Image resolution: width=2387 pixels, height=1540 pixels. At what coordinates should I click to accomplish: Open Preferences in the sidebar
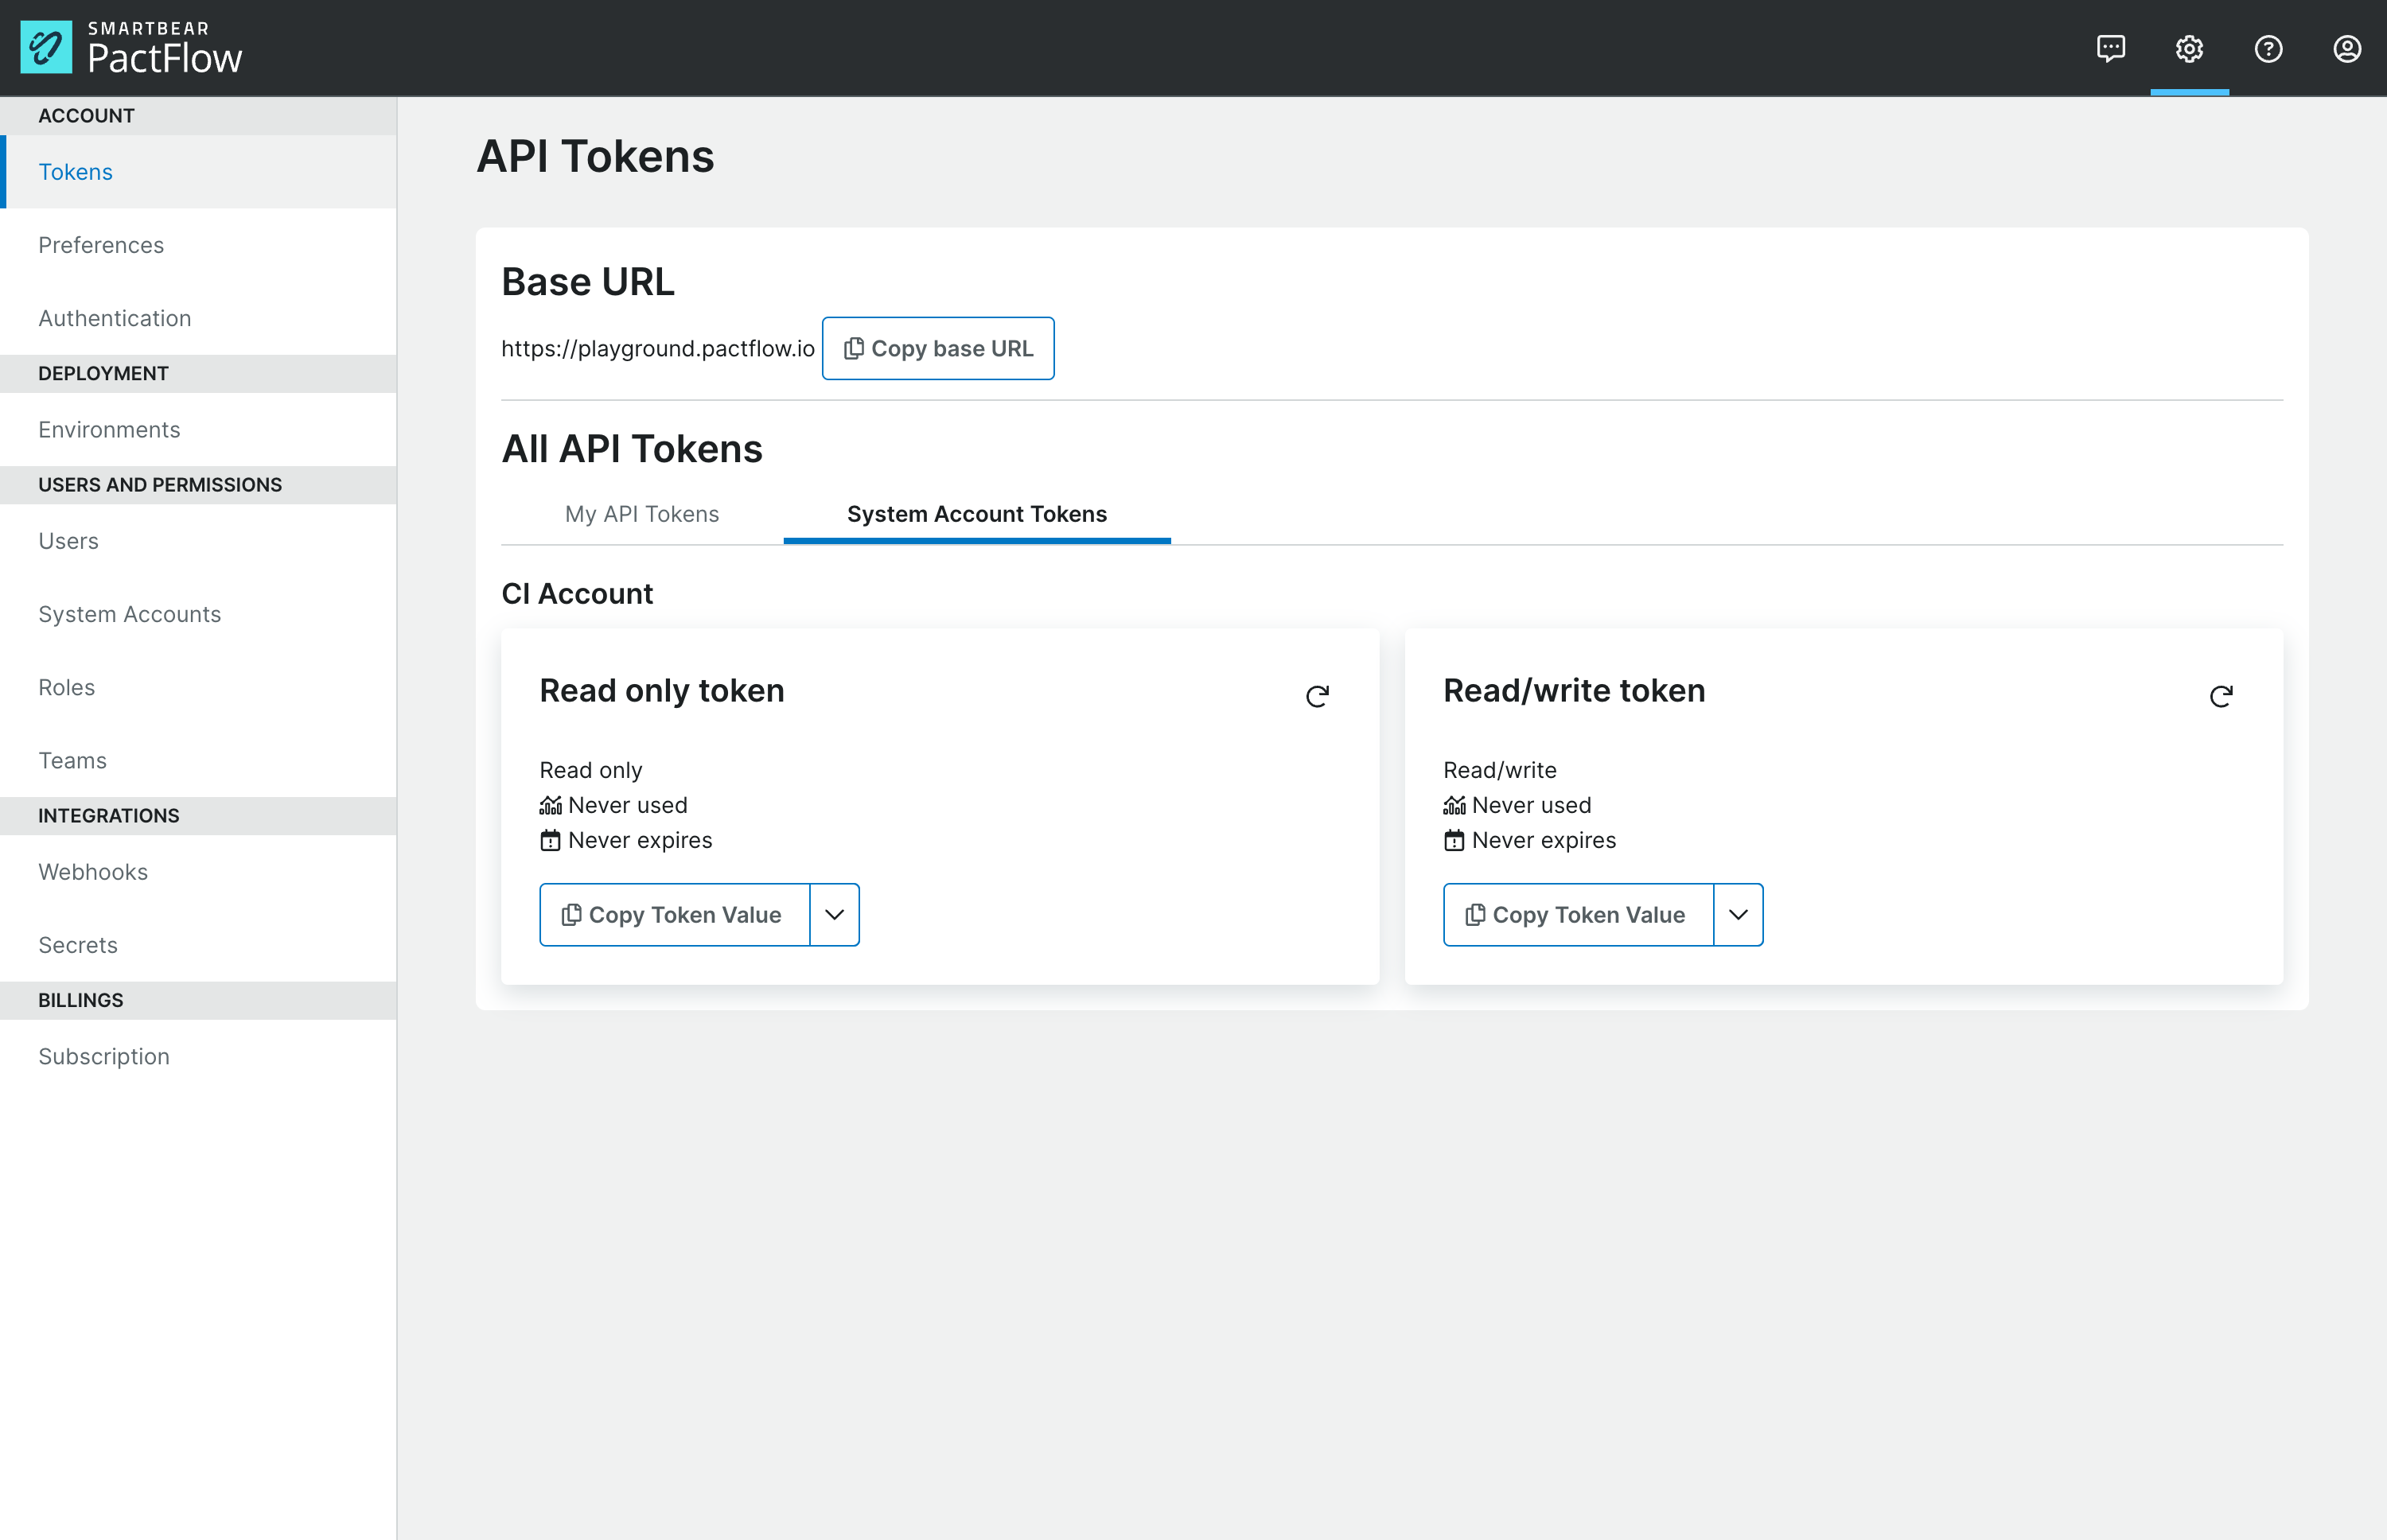[101, 245]
